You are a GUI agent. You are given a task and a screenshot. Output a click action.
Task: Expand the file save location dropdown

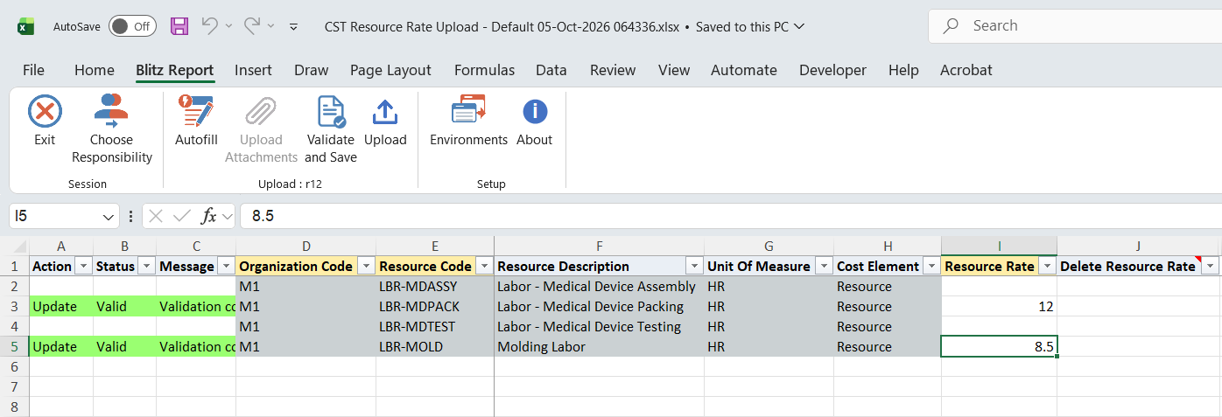click(x=798, y=26)
